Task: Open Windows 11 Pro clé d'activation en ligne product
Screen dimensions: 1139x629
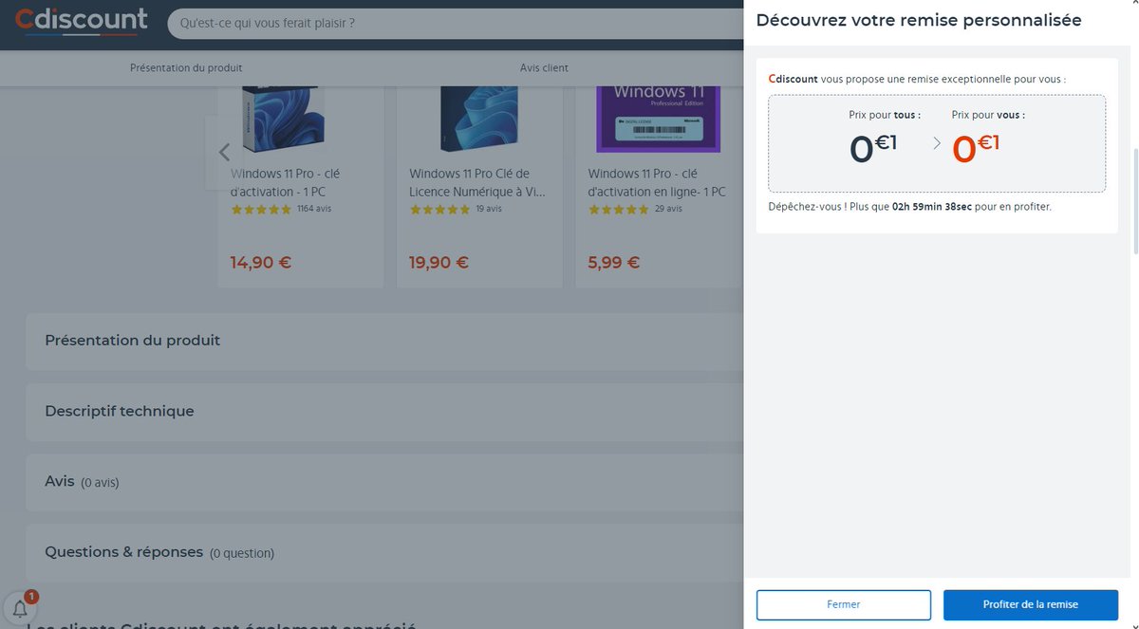Action: pyautogui.click(x=657, y=182)
